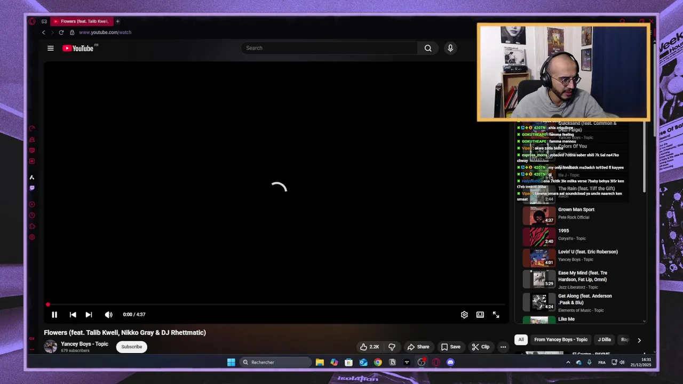Switch FRA keyboard language indicator
Viewport: 683px width, 384px height.
click(x=601, y=363)
